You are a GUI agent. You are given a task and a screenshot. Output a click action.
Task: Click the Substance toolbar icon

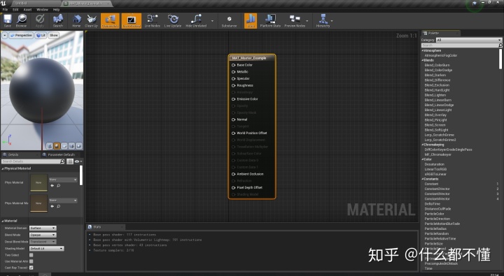[229, 21]
